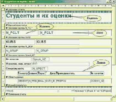Select the wider KURS bound field
Viewport: 116px width, 102px height.
point(58,42)
